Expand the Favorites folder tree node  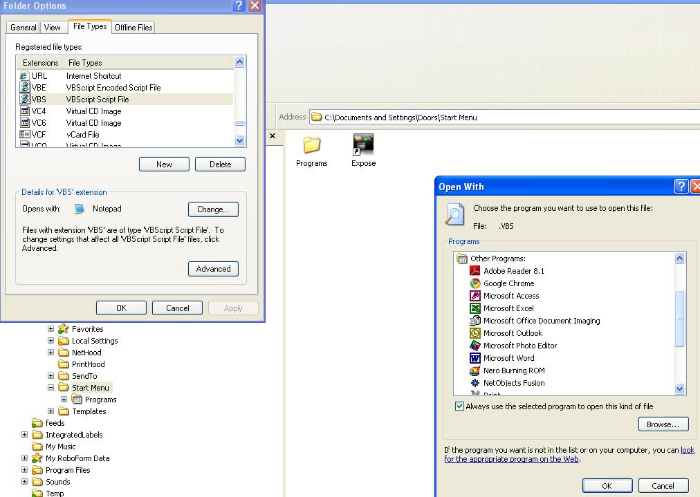(x=50, y=329)
